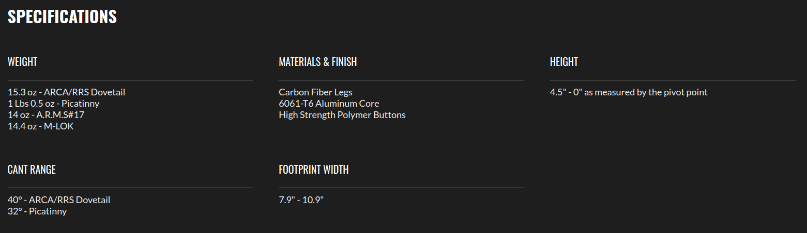
Task: Click the SPECIFICATIONS heading
Action: click(x=62, y=16)
